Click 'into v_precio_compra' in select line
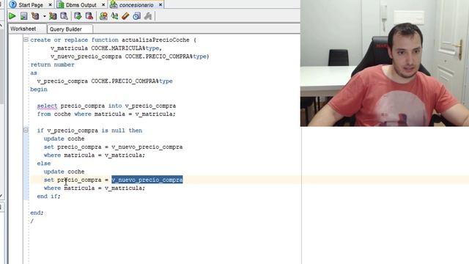Image resolution: width=469 pixels, height=264 pixels. coord(141,106)
